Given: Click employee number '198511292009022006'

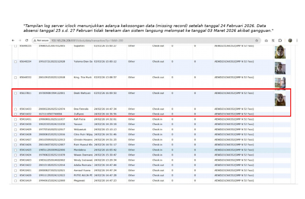Looking at the screenshot, I should (x=52, y=150).
